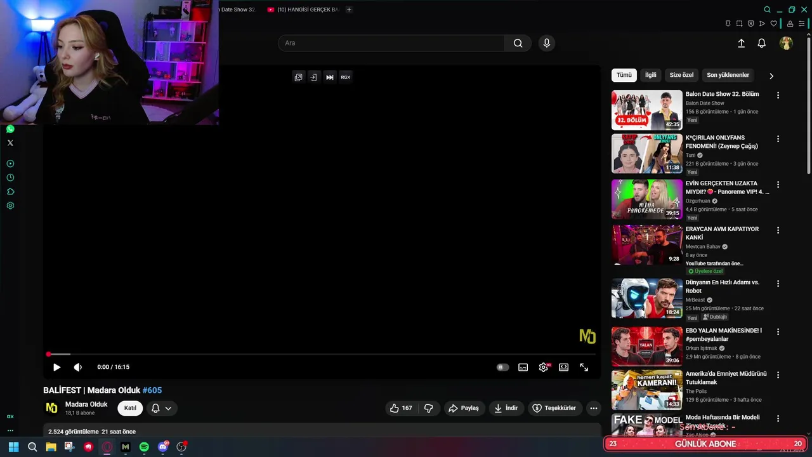Click the Paylaş share button
This screenshot has height=457, width=812.
coord(464,408)
